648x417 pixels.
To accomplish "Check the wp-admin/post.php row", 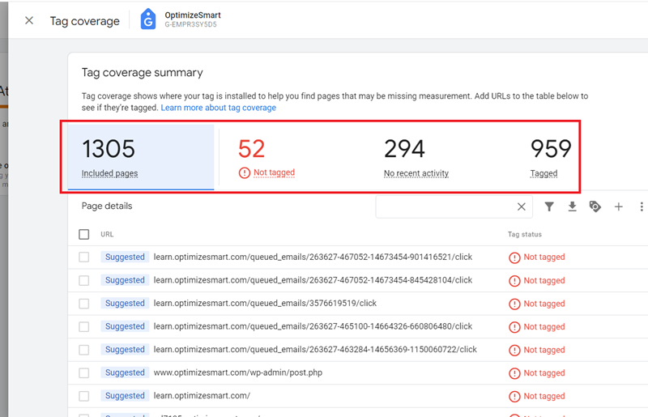I will coord(84,372).
